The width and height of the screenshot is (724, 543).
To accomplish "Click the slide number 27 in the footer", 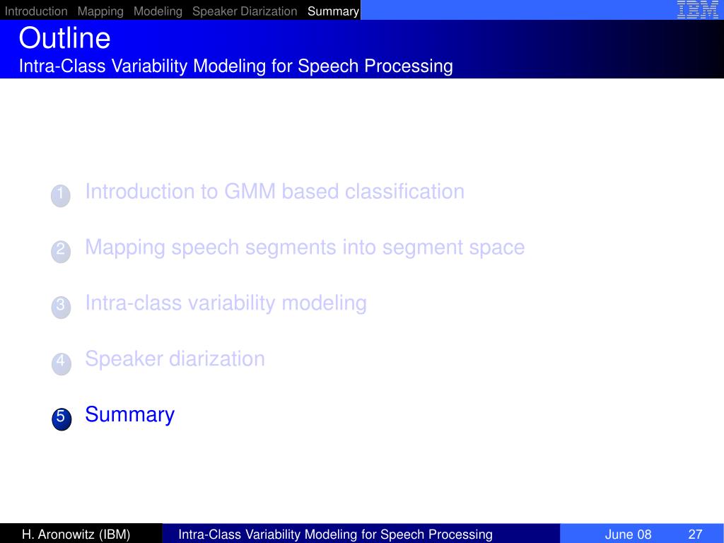I will [x=696, y=535].
